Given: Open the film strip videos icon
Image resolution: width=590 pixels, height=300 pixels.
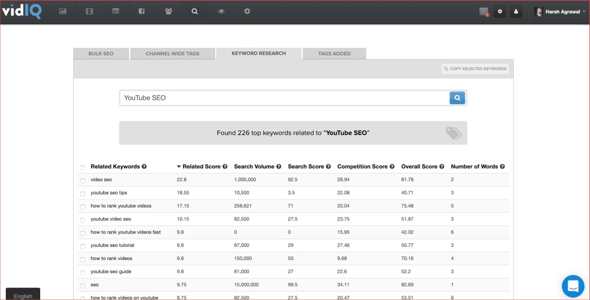Looking at the screenshot, I should (x=89, y=12).
